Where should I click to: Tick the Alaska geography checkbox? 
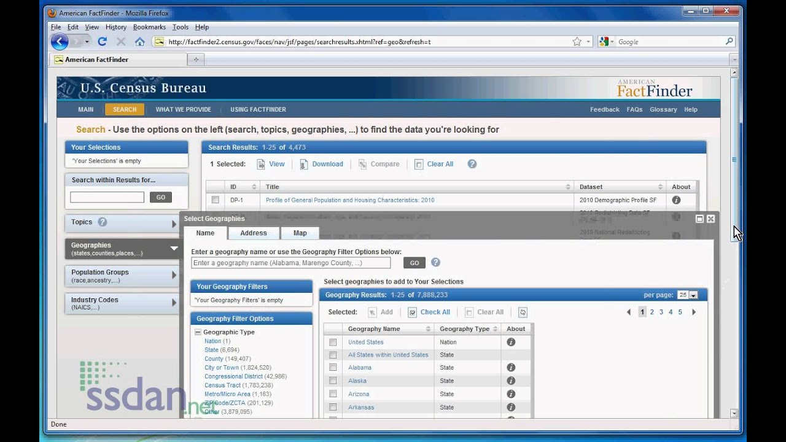[333, 381]
